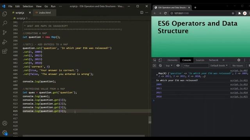Open the script.js:413 source link
This screenshot has height=140, width=250.
[239, 88]
